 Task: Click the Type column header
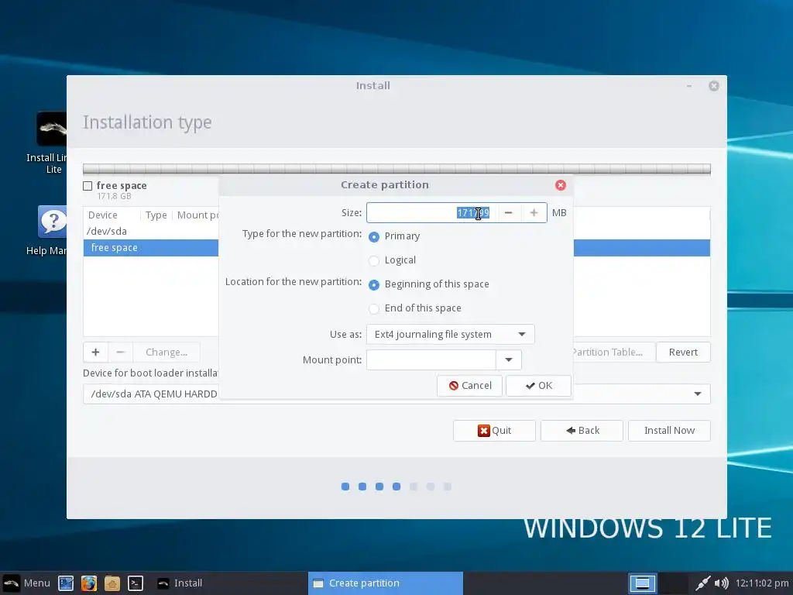pos(156,215)
